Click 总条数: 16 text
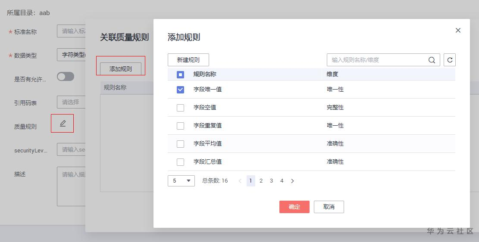The image size is (479, 242). (215, 181)
